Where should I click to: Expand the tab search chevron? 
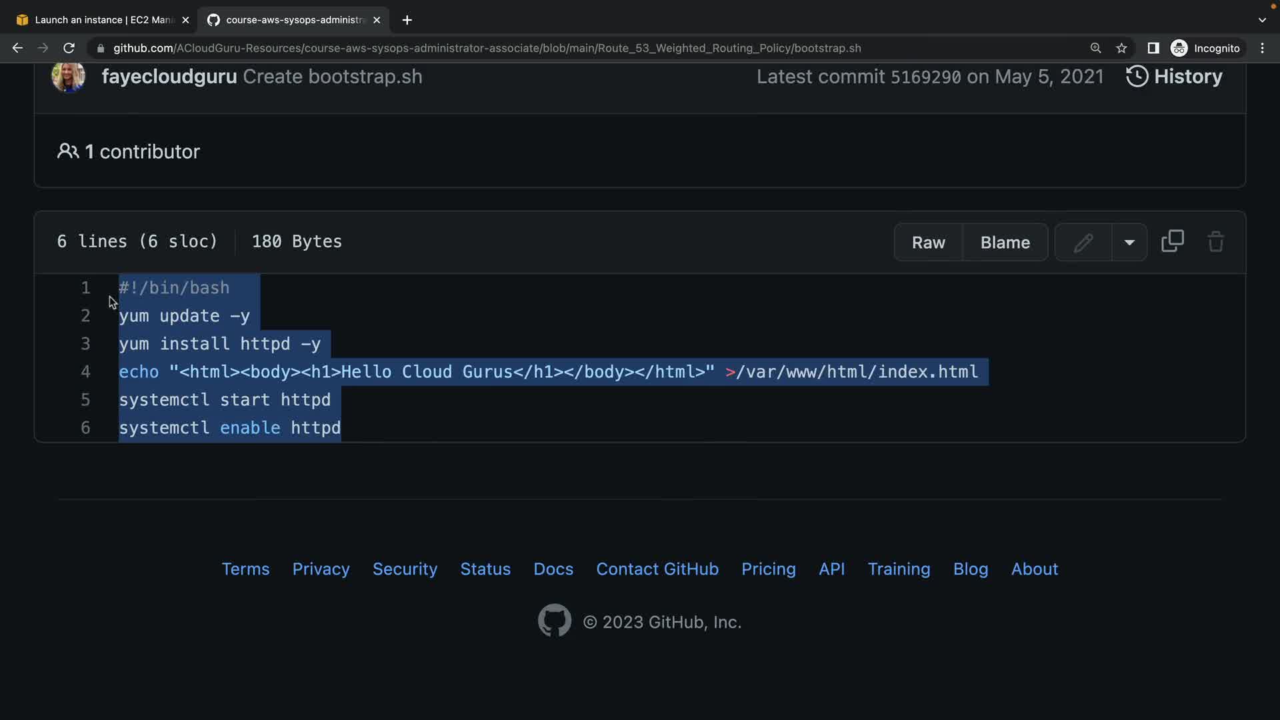pyautogui.click(x=1262, y=20)
